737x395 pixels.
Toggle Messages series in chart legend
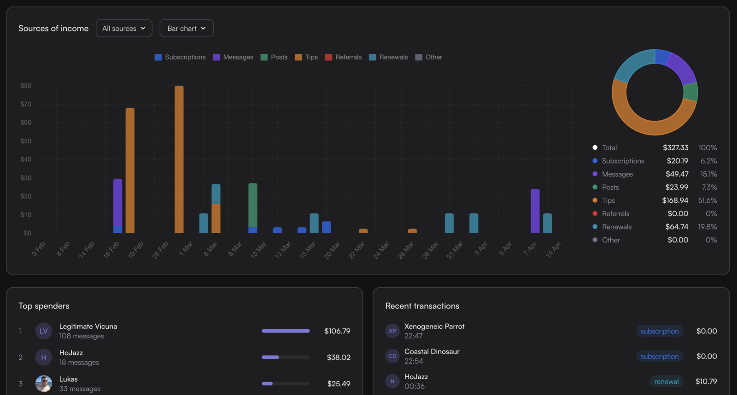click(x=233, y=57)
